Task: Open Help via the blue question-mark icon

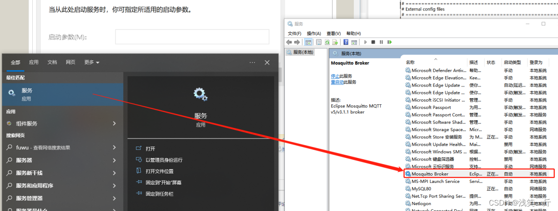Action: [x=346, y=42]
